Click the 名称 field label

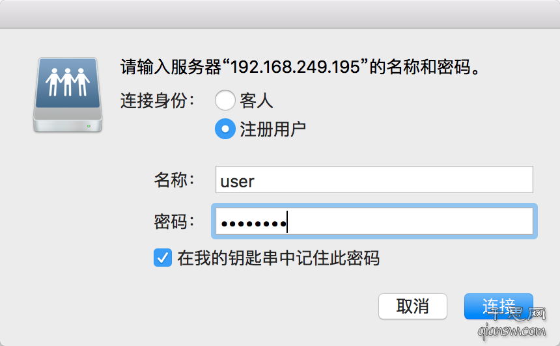pos(175,180)
